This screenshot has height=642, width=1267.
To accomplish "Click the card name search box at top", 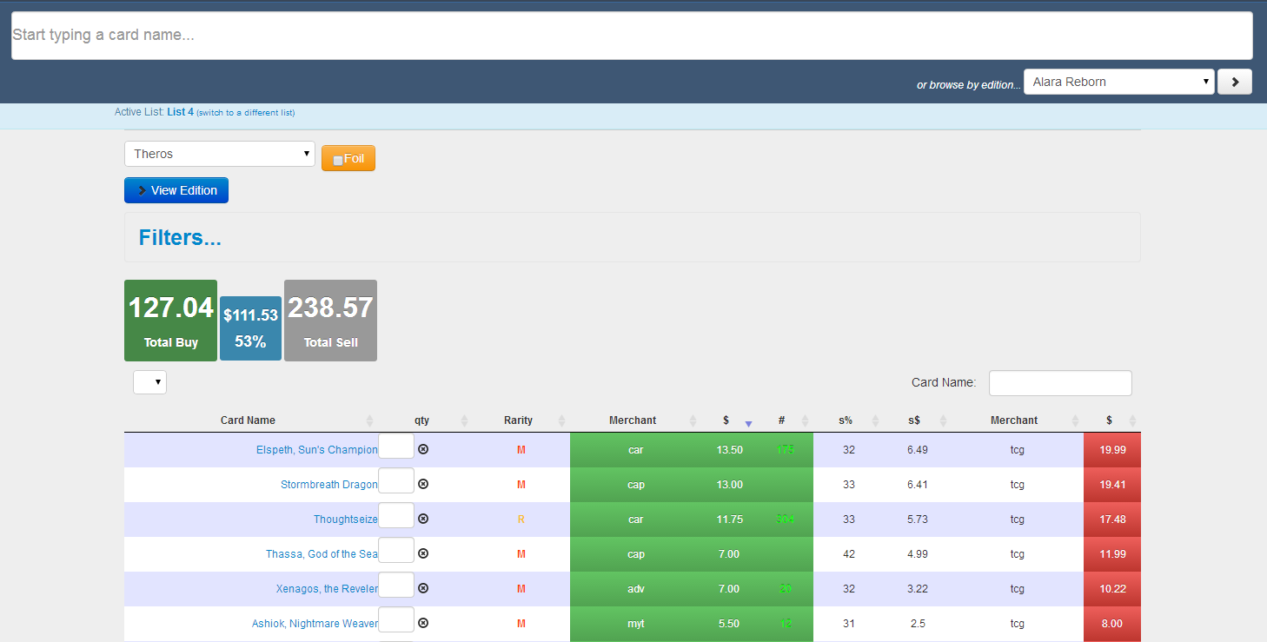I will [632, 36].
